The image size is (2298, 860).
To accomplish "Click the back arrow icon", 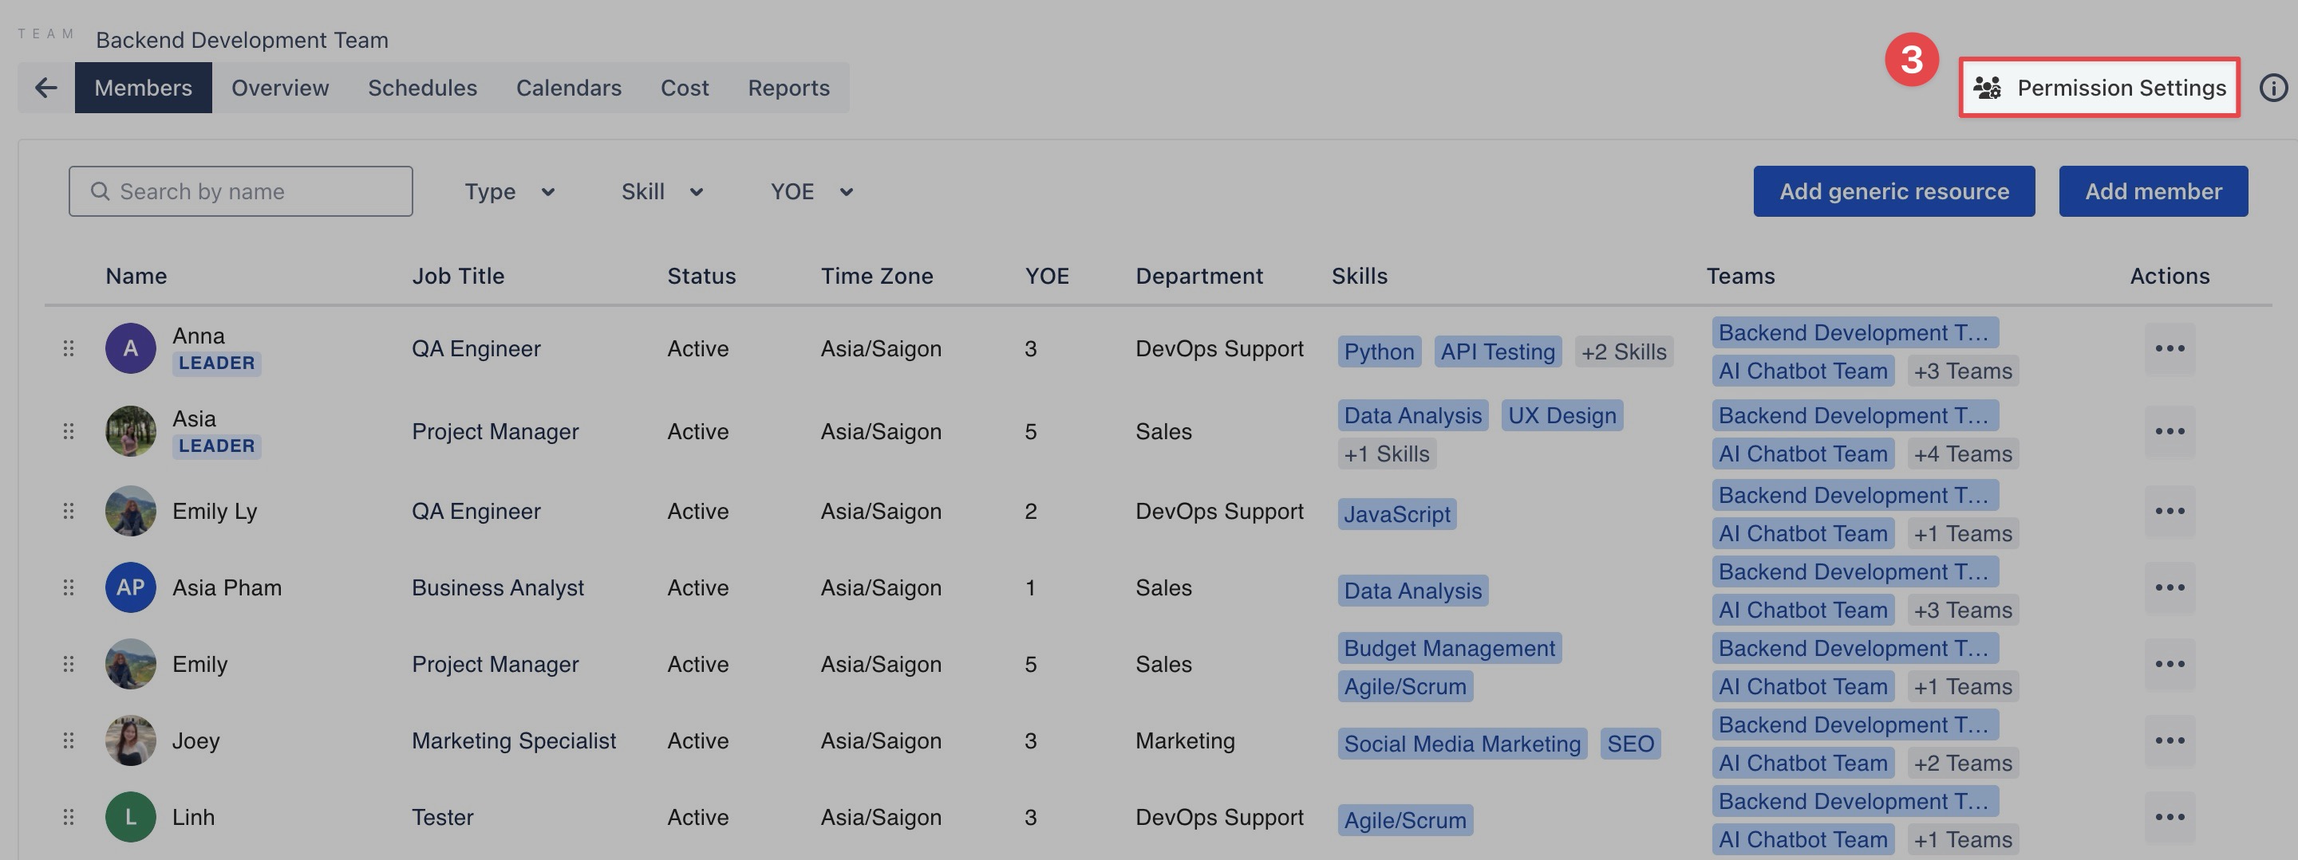I will coord(45,88).
